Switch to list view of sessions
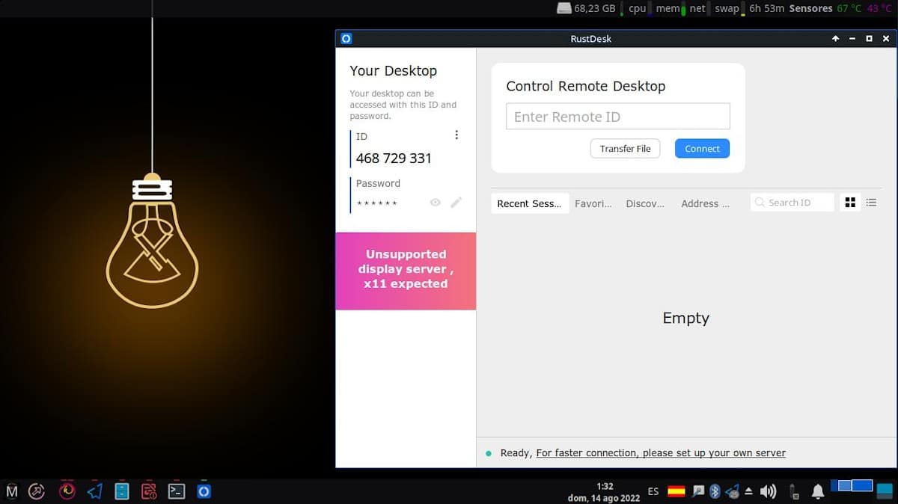Image resolution: width=898 pixels, height=504 pixels. click(x=871, y=203)
